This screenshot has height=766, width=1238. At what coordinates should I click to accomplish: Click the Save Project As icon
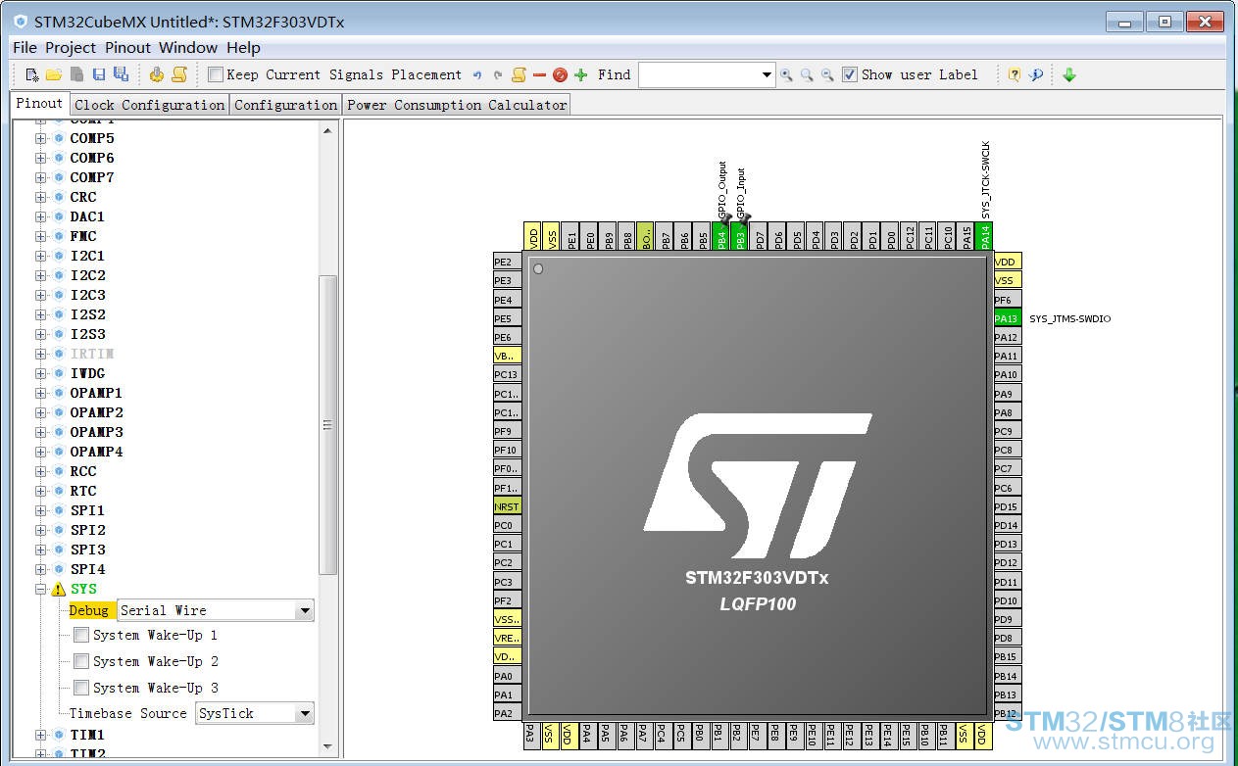(x=121, y=74)
